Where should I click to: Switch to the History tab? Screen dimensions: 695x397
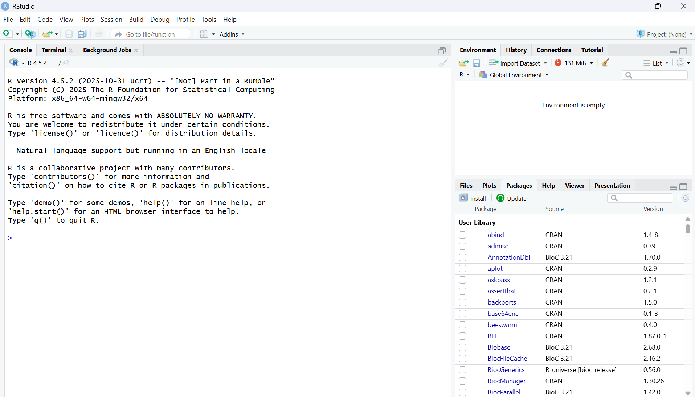[x=516, y=50]
